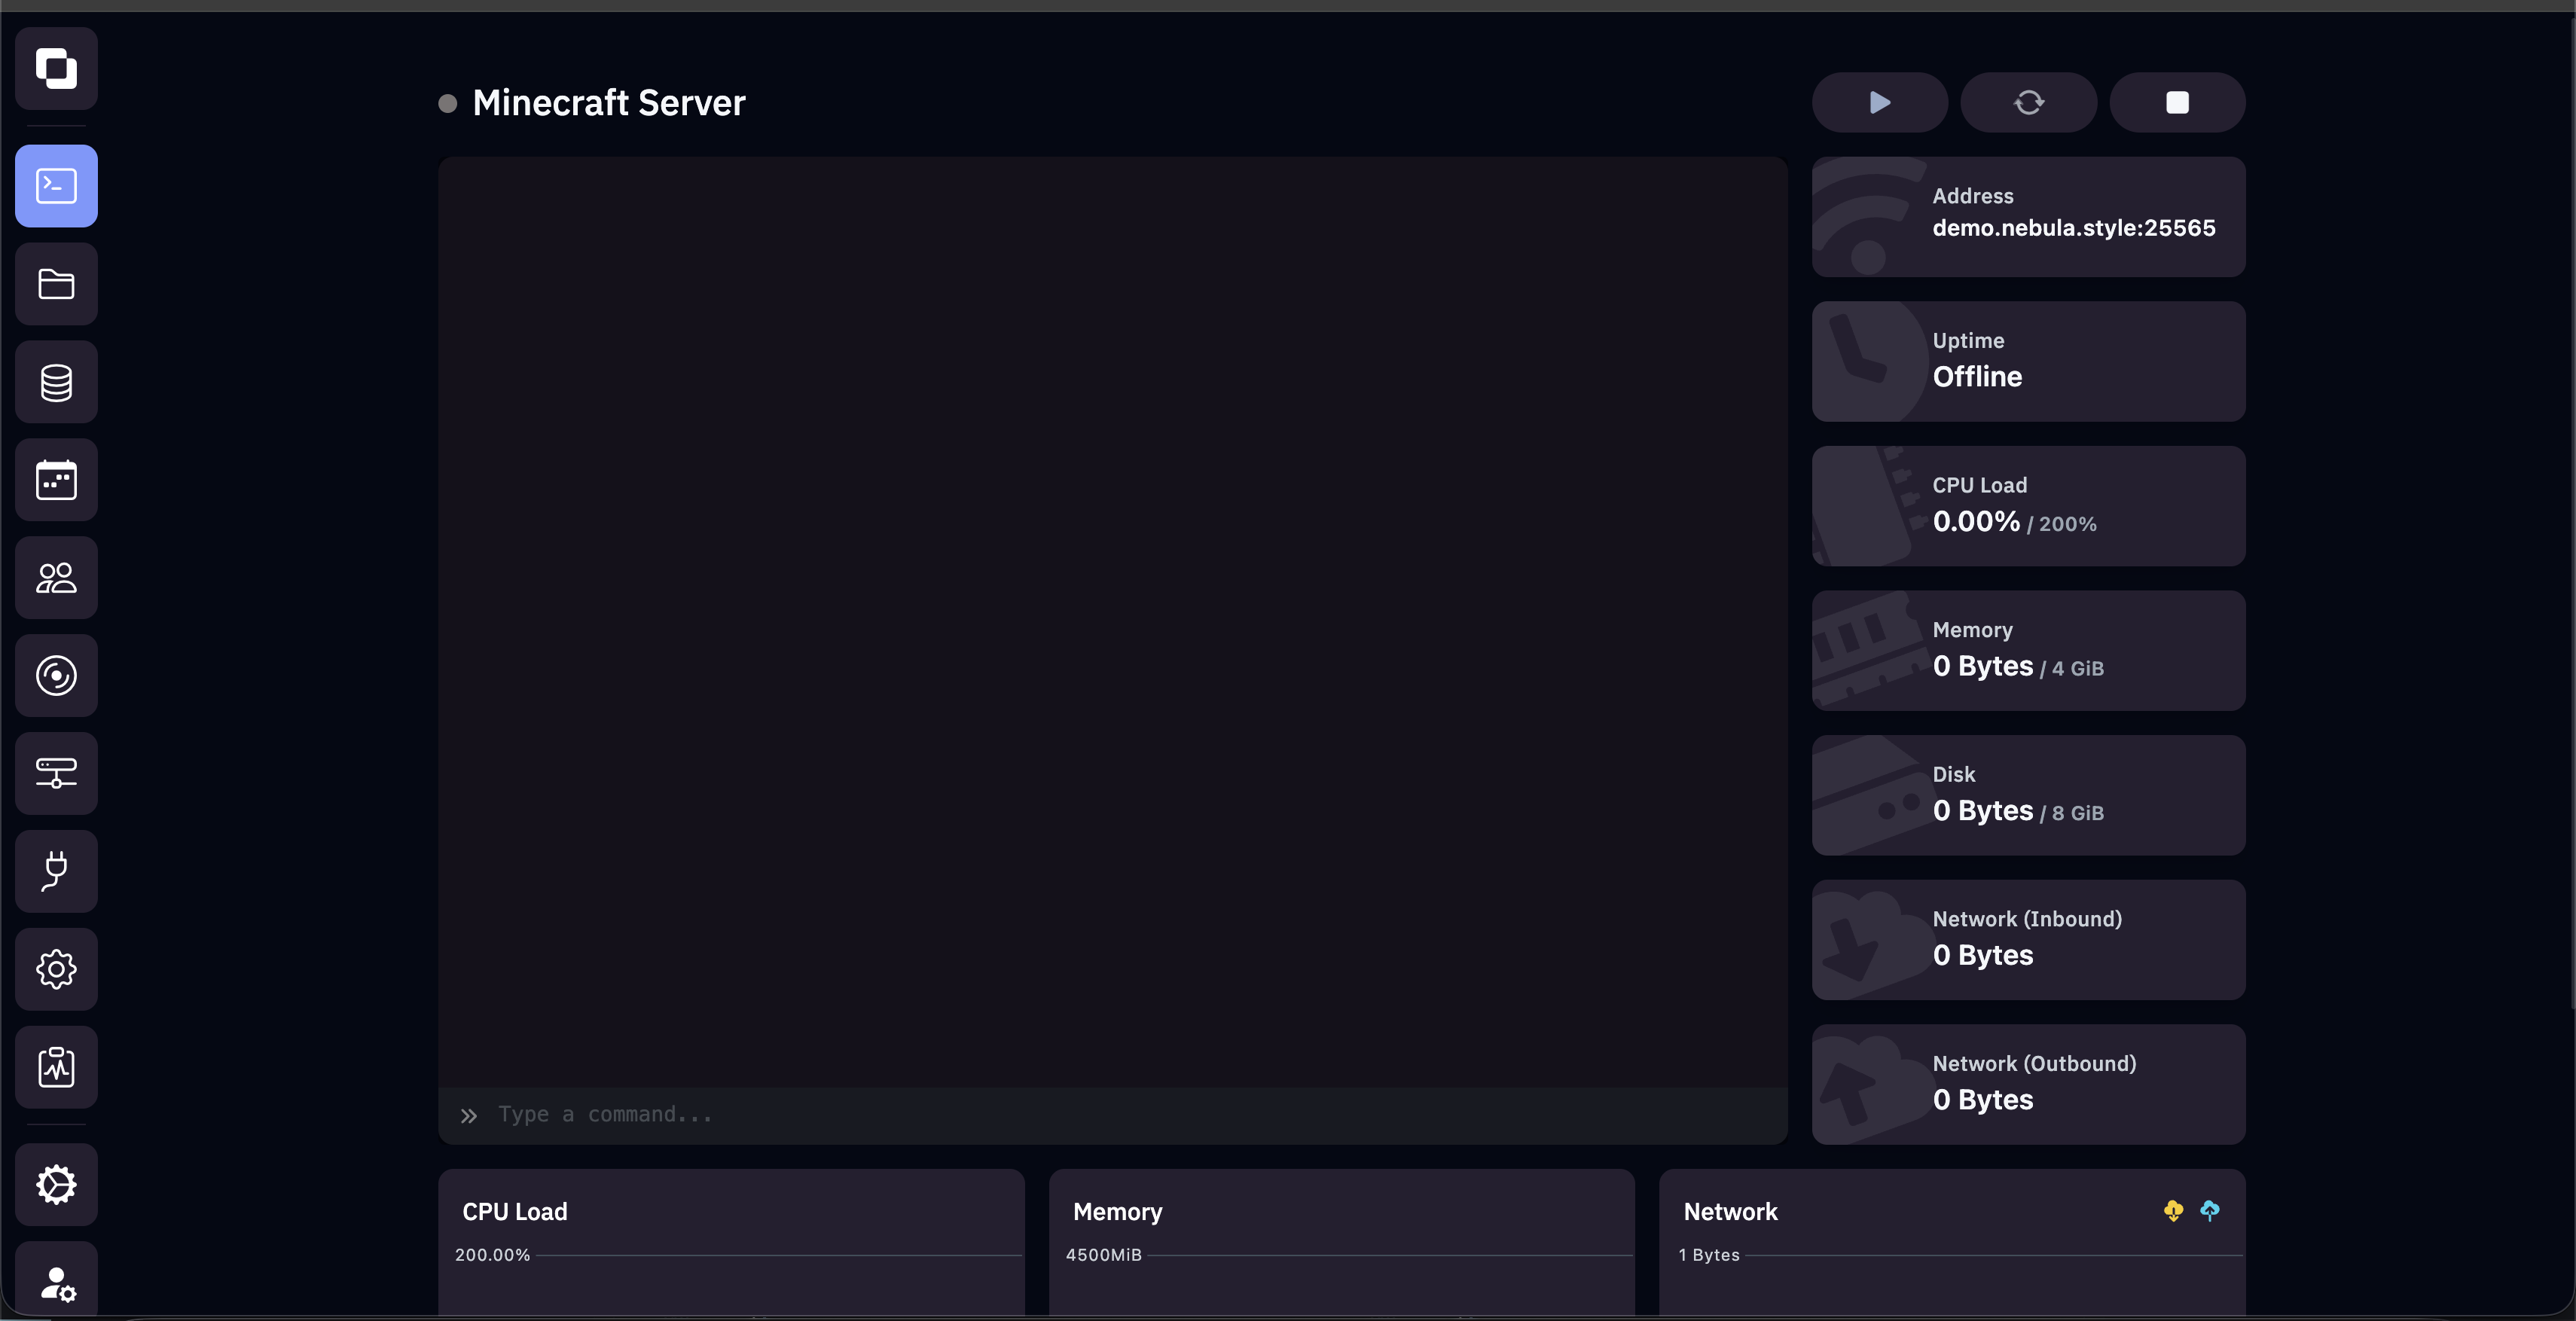Restart the server with the refresh button
The height and width of the screenshot is (1321, 2576).
tap(2029, 102)
